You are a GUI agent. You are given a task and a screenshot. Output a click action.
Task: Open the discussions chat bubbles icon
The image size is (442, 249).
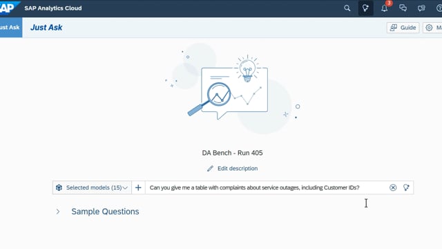coord(403,8)
